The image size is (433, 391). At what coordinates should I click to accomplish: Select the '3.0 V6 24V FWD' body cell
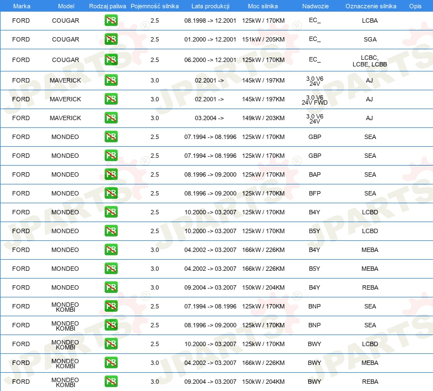315,100
